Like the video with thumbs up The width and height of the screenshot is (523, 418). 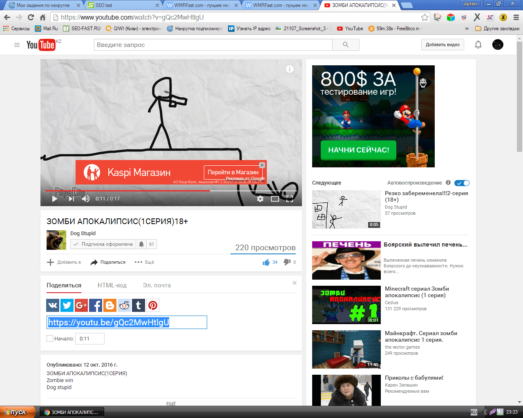point(266,262)
